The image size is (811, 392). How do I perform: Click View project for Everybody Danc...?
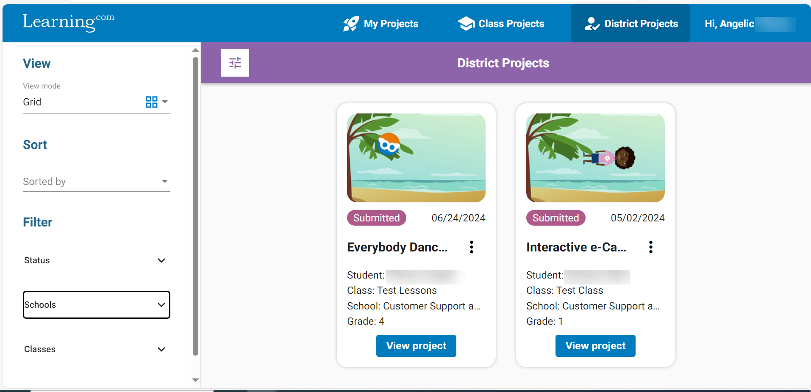coord(416,346)
